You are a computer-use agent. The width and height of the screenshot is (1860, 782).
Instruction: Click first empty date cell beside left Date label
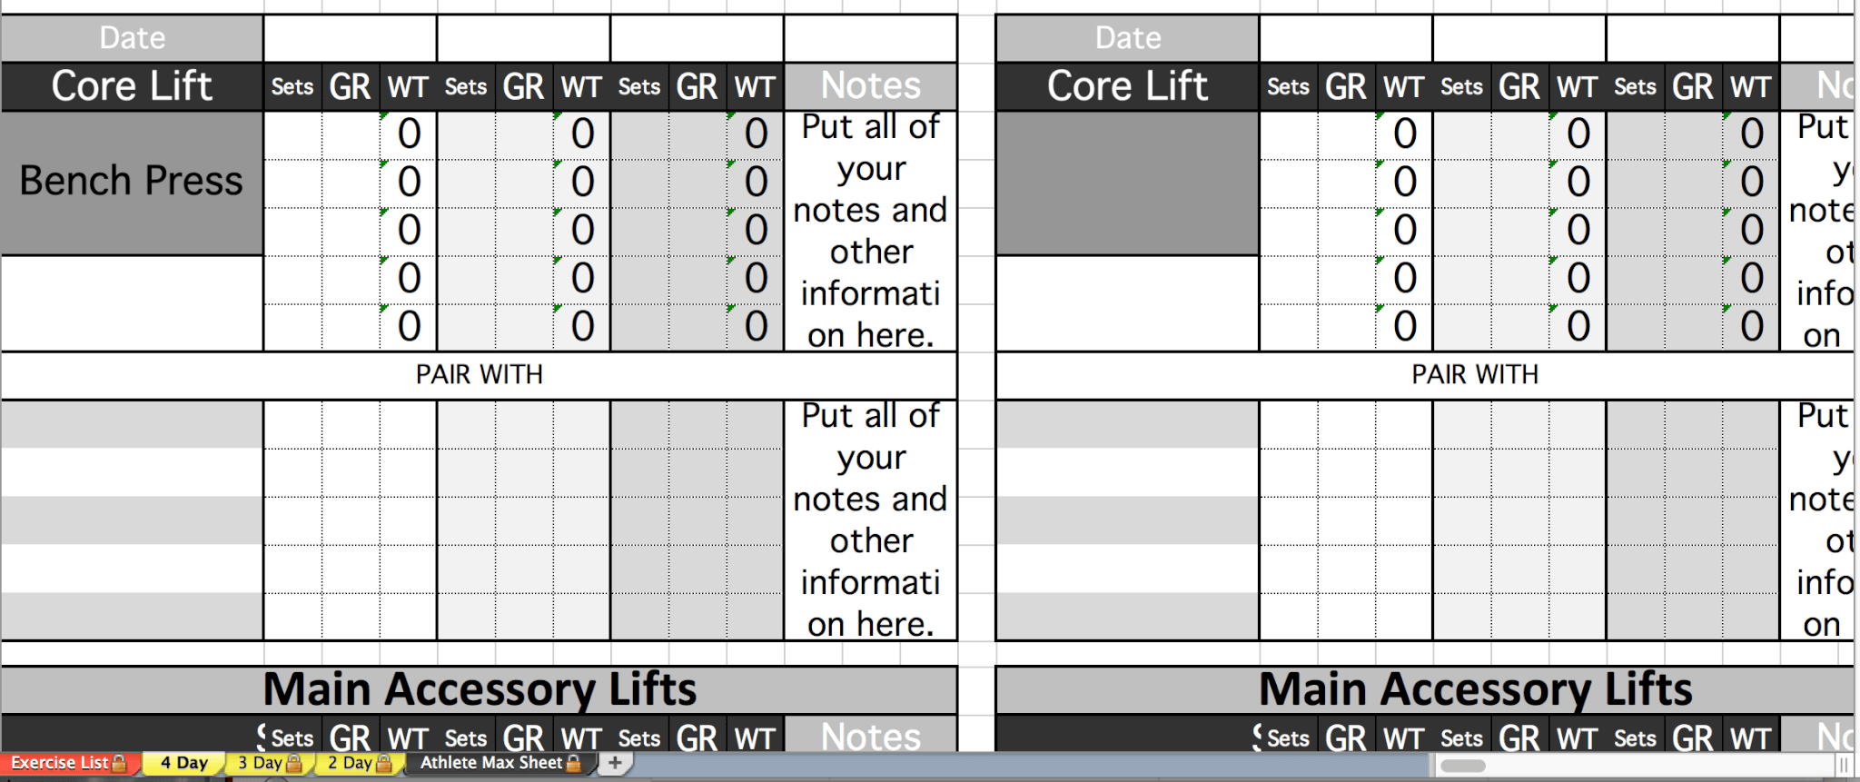pos(350,38)
